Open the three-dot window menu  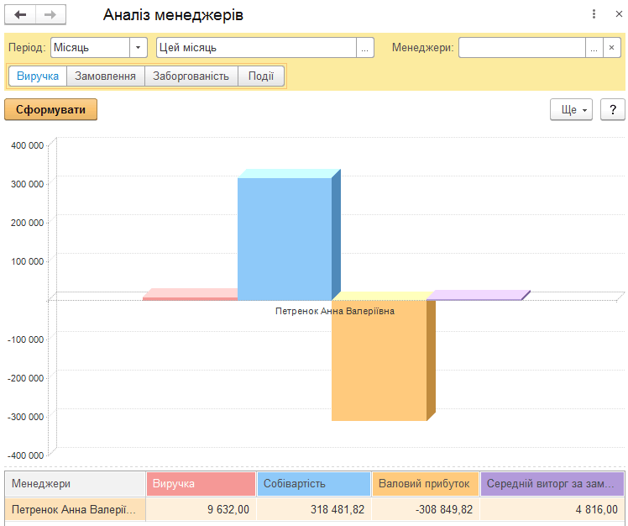[x=594, y=14]
